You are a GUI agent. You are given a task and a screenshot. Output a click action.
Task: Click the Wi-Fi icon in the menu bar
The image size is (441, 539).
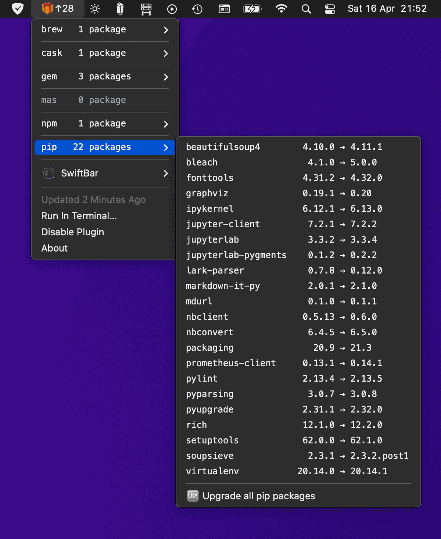pyautogui.click(x=281, y=8)
